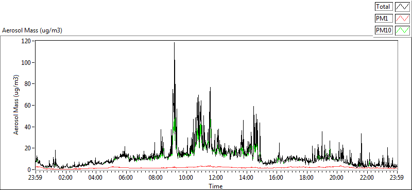Open the Total plot line style icon

[x=403, y=7]
